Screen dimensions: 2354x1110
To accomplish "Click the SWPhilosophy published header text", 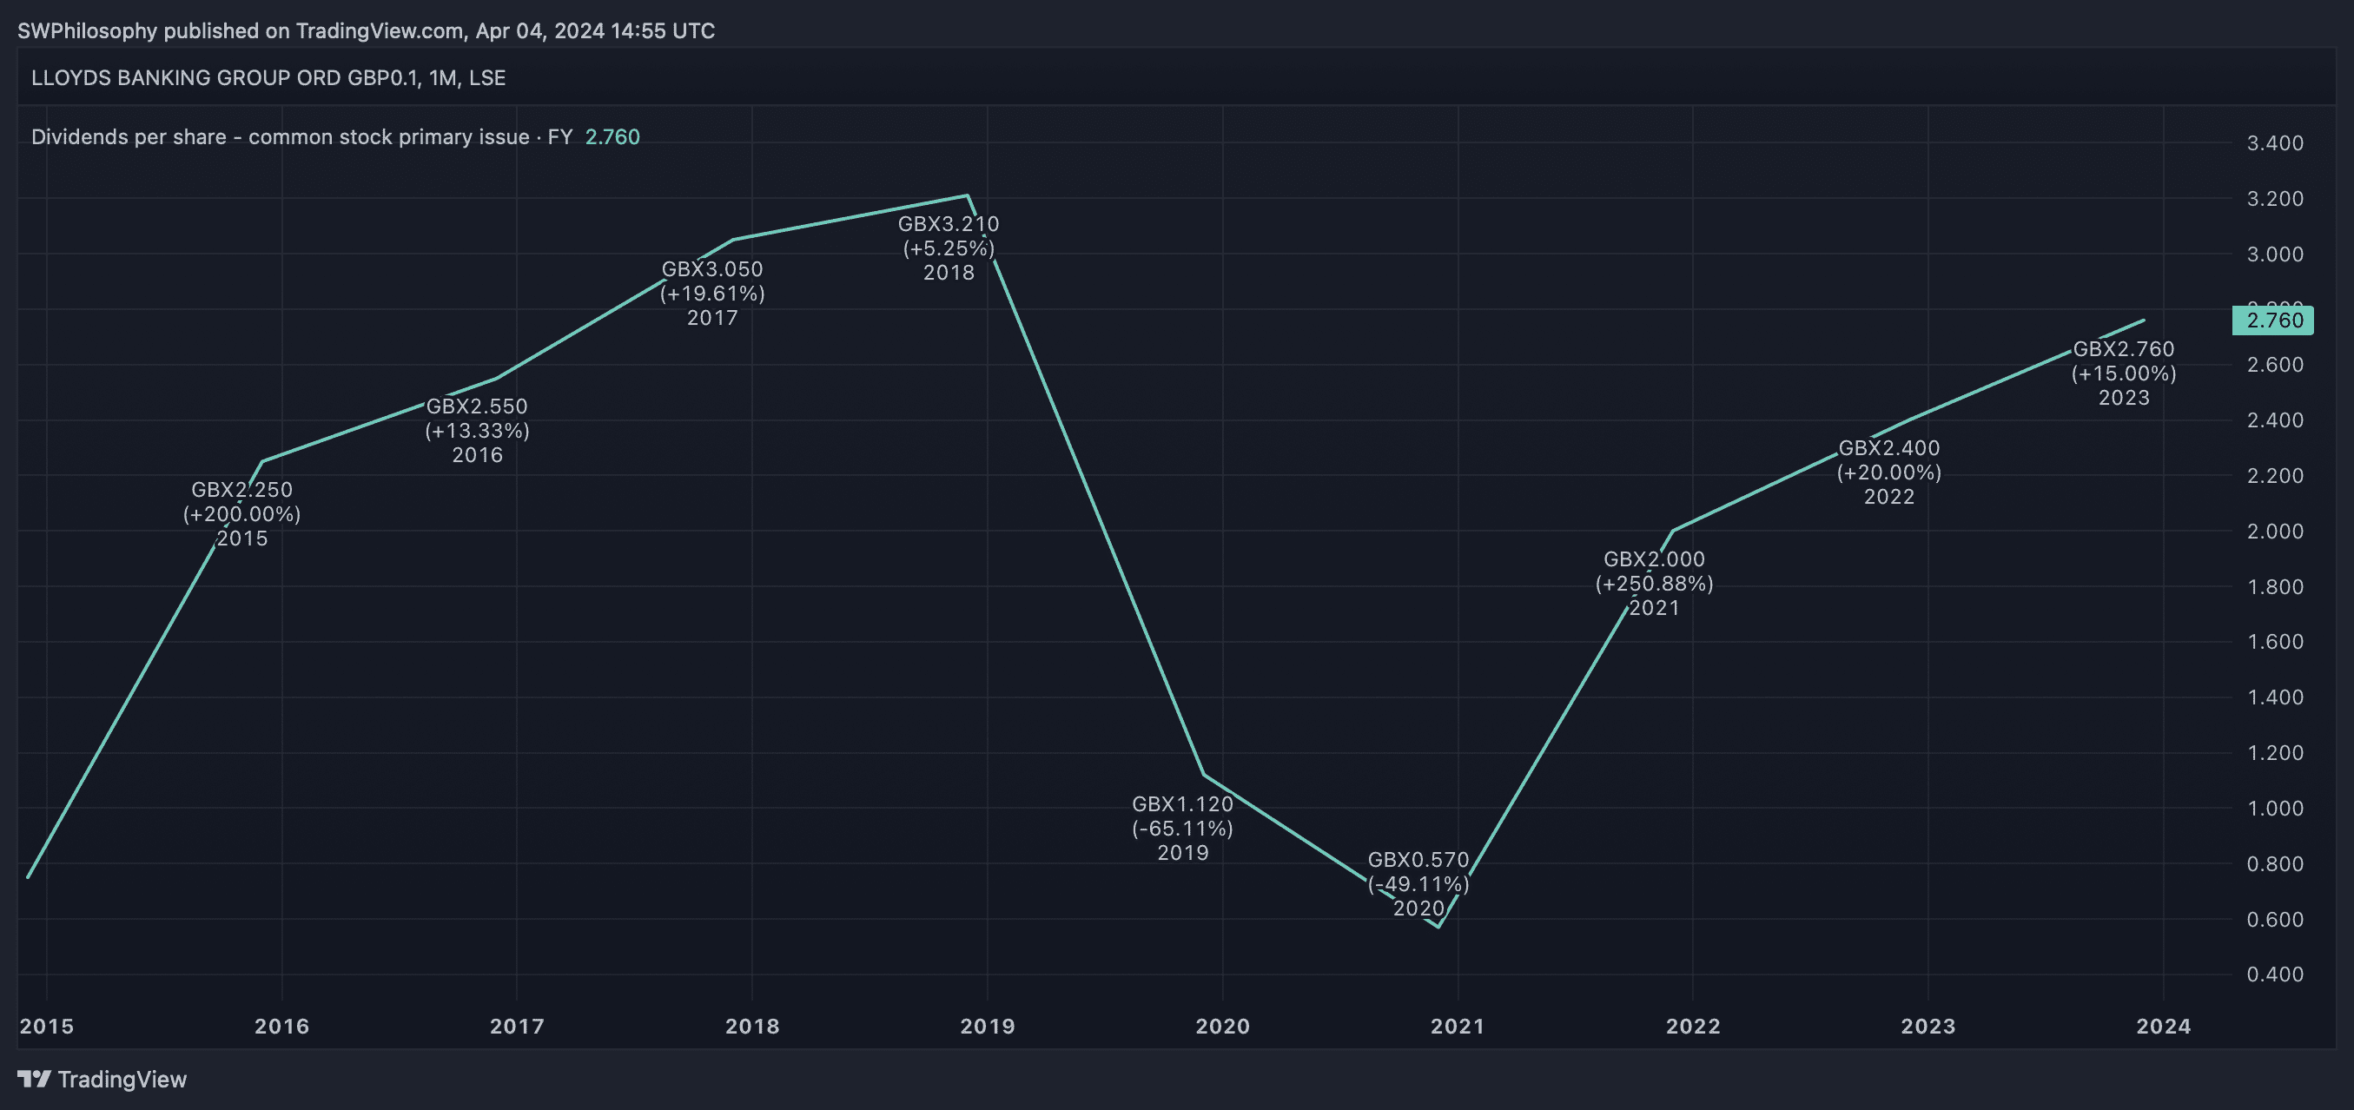I will [366, 31].
